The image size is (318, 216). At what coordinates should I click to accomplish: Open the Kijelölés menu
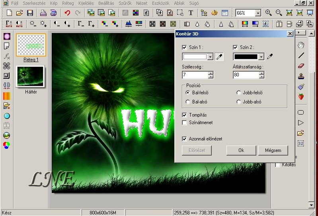pos(86,3)
